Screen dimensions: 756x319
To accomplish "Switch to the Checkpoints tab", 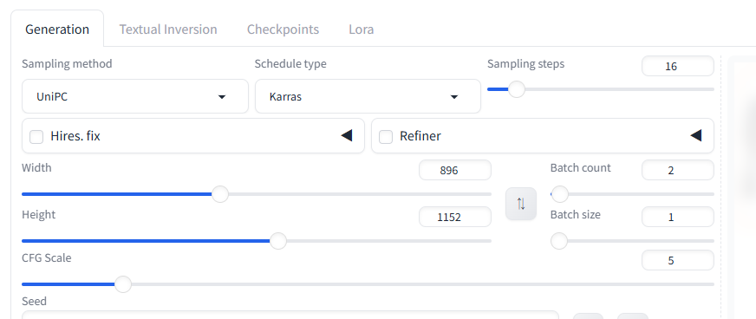I will [x=283, y=29].
